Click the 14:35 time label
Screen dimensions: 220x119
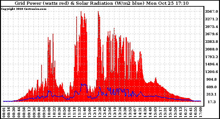(145, 112)
